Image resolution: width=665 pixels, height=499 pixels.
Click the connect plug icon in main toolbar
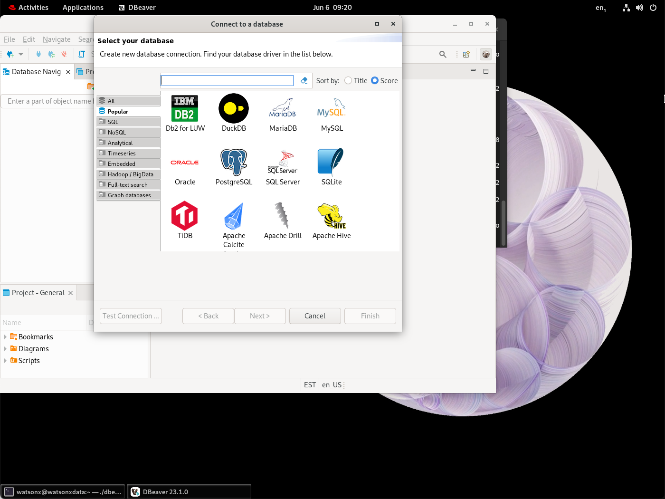[38, 54]
